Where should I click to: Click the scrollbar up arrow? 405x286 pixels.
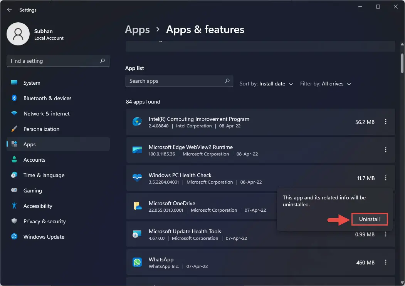(x=402, y=44)
